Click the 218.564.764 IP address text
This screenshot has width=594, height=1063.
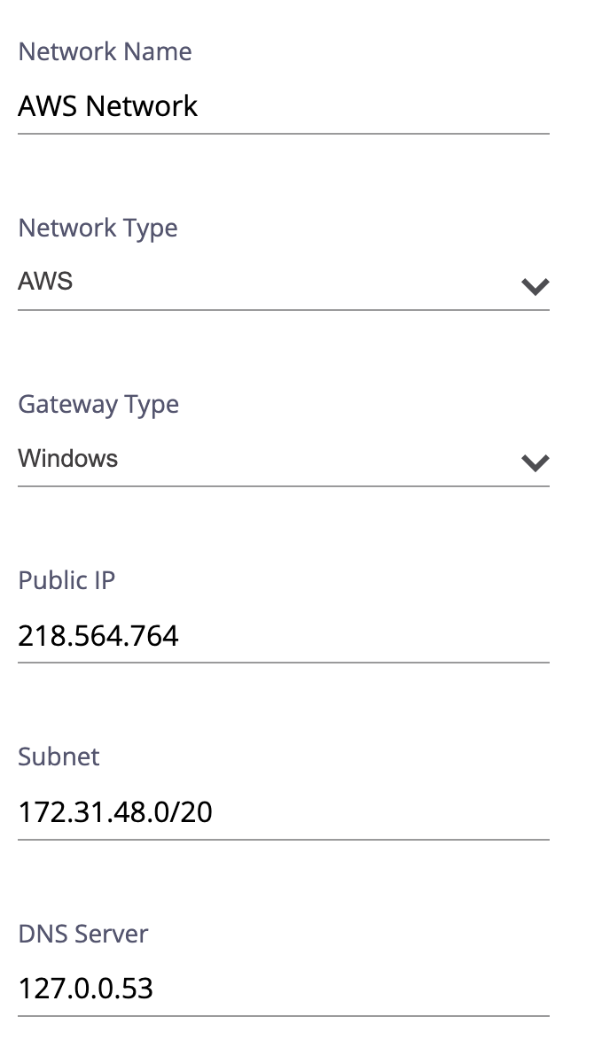98,636
